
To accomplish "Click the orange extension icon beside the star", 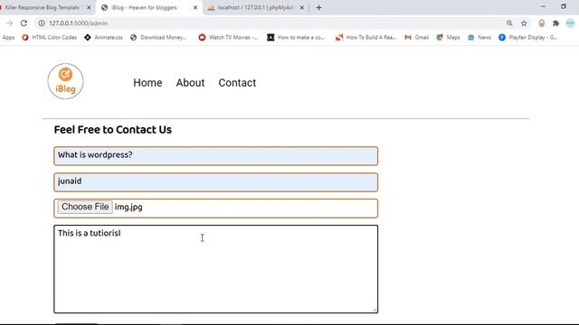I will 542,23.
